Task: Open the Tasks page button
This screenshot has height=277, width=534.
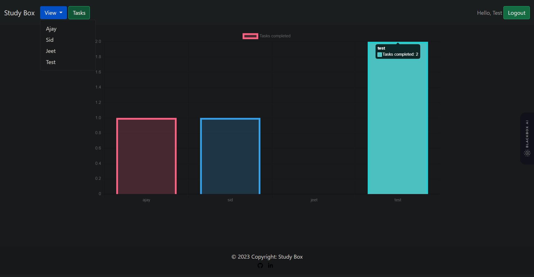Action: tap(79, 13)
